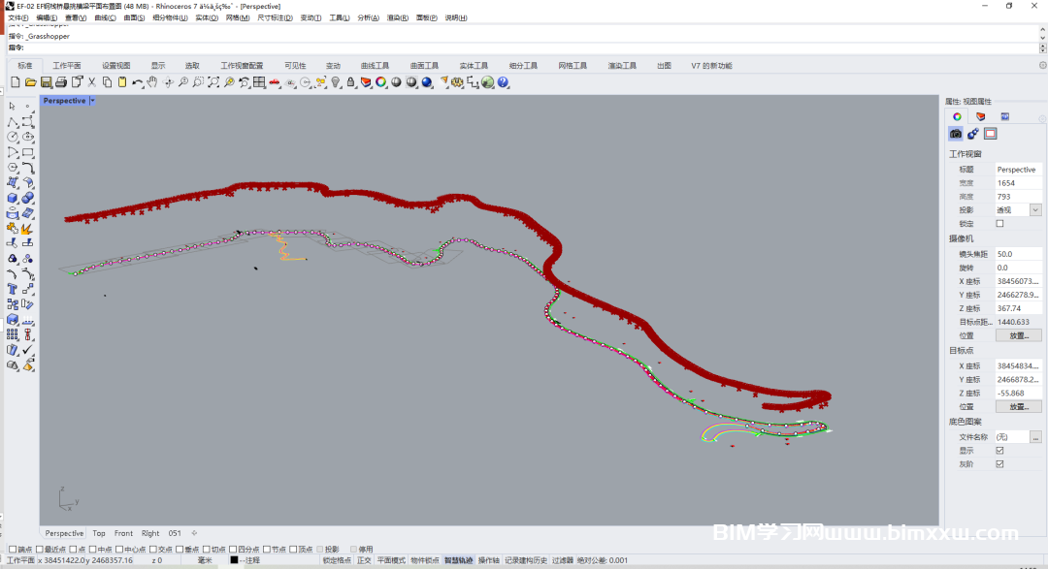1048x569 pixels.
Task: Click the Cut scissors icon
Action: (92, 82)
